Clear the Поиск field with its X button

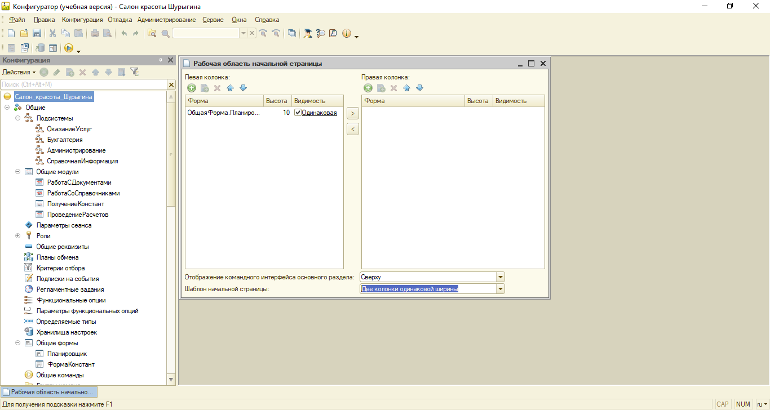(171, 84)
